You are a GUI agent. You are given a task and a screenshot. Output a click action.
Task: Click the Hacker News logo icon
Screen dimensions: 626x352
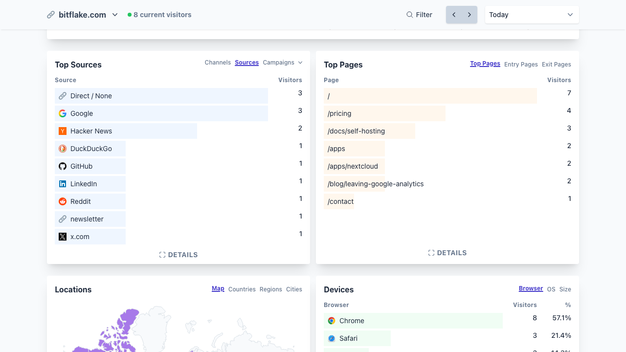pos(63,131)
